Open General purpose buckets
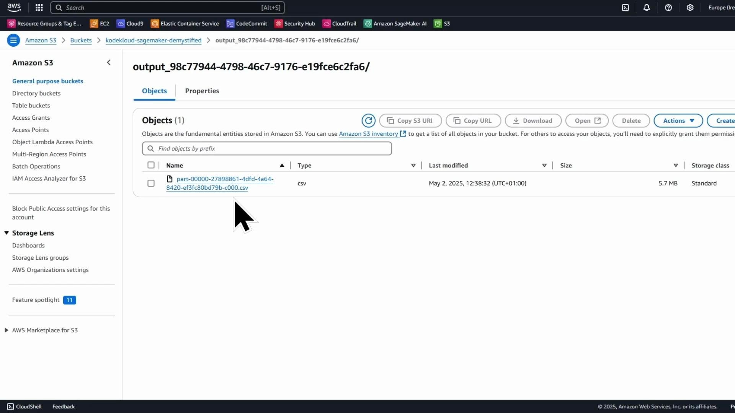The image size is (735, 413). (x=47, y=81)
